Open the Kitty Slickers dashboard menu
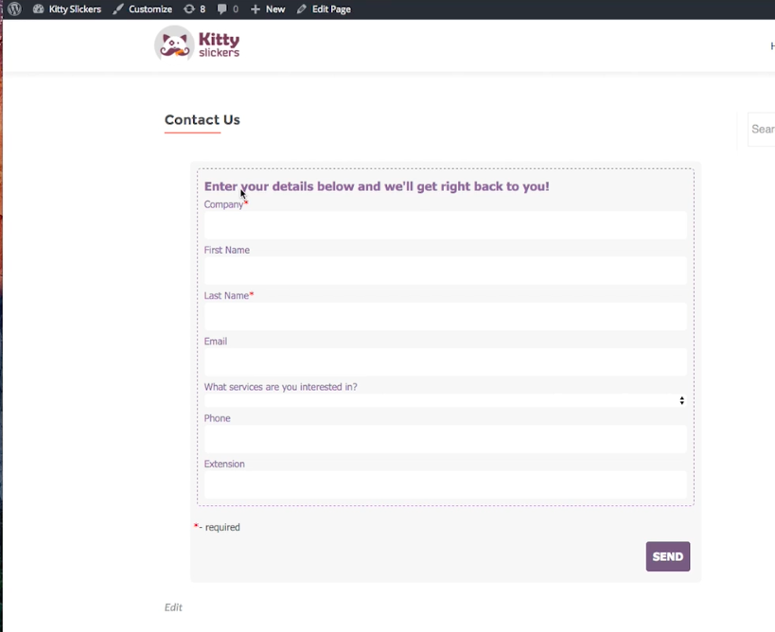 (x=66, y=9)
